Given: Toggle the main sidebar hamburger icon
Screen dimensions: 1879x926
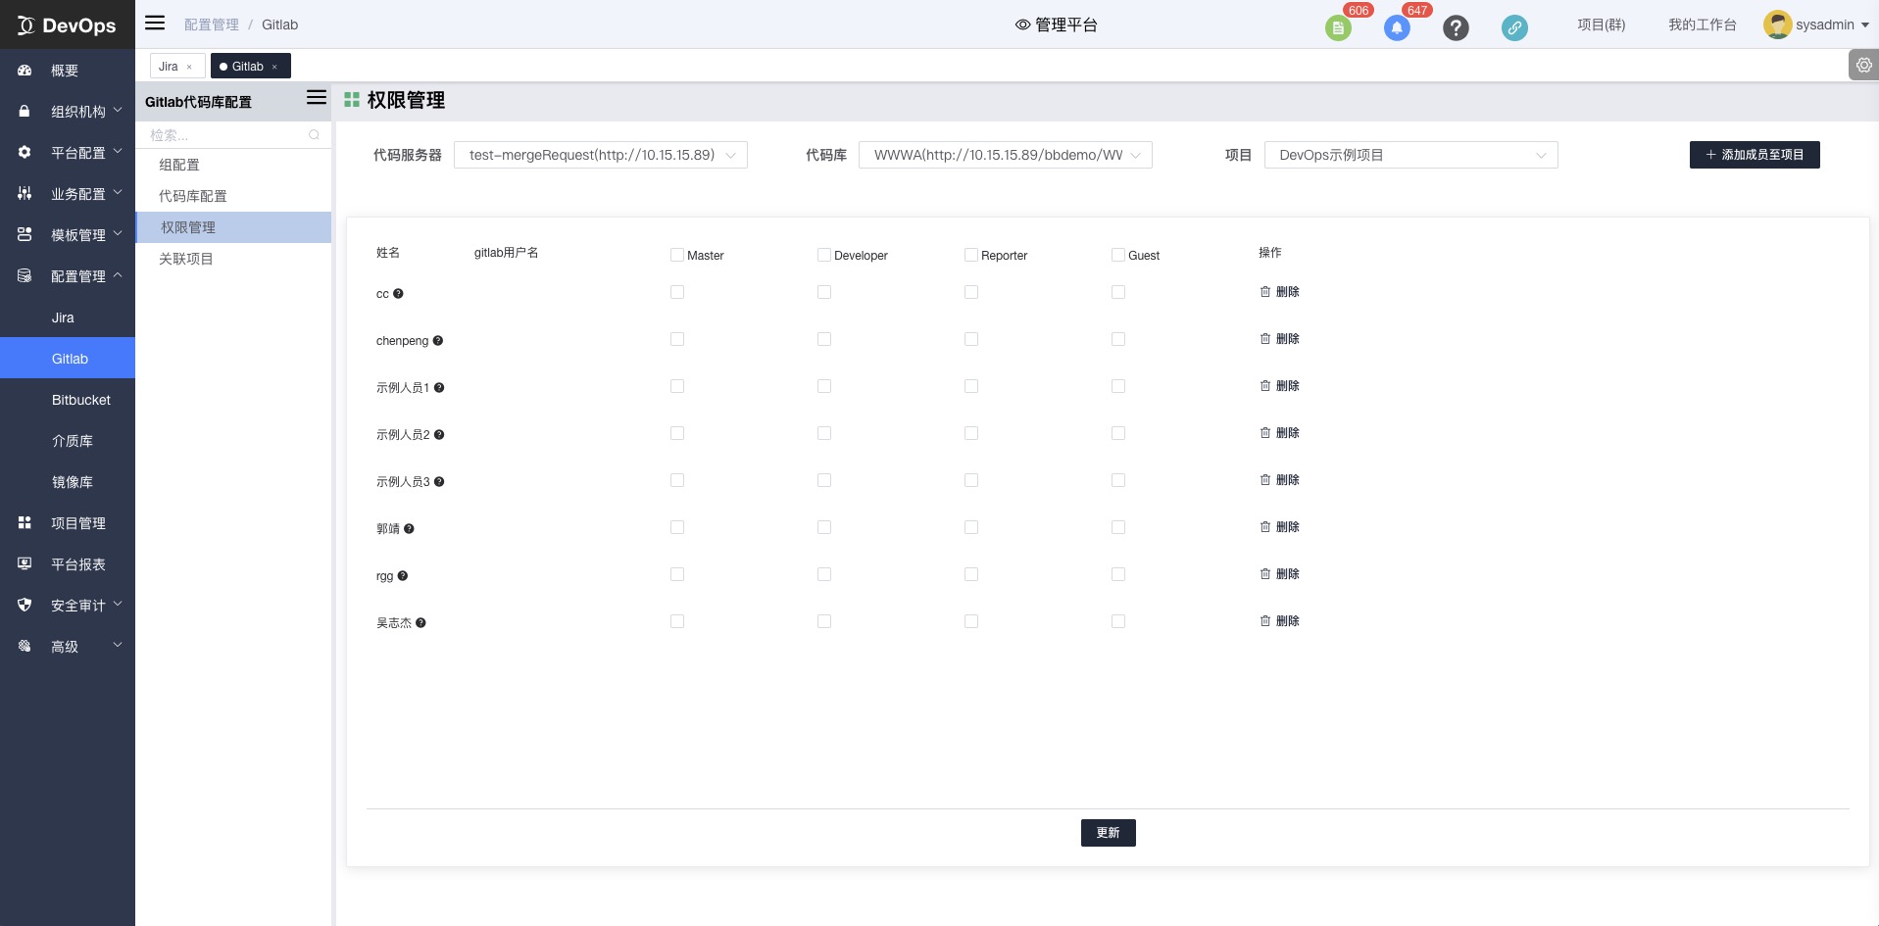Looking at the screenshot, I should click(155, 23).
